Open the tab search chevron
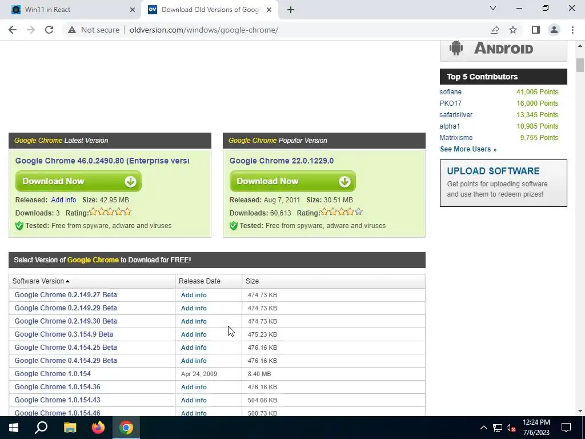 coord(493,8)
